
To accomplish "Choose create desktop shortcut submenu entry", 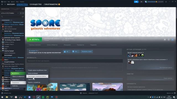I will (x=37, y=70).
